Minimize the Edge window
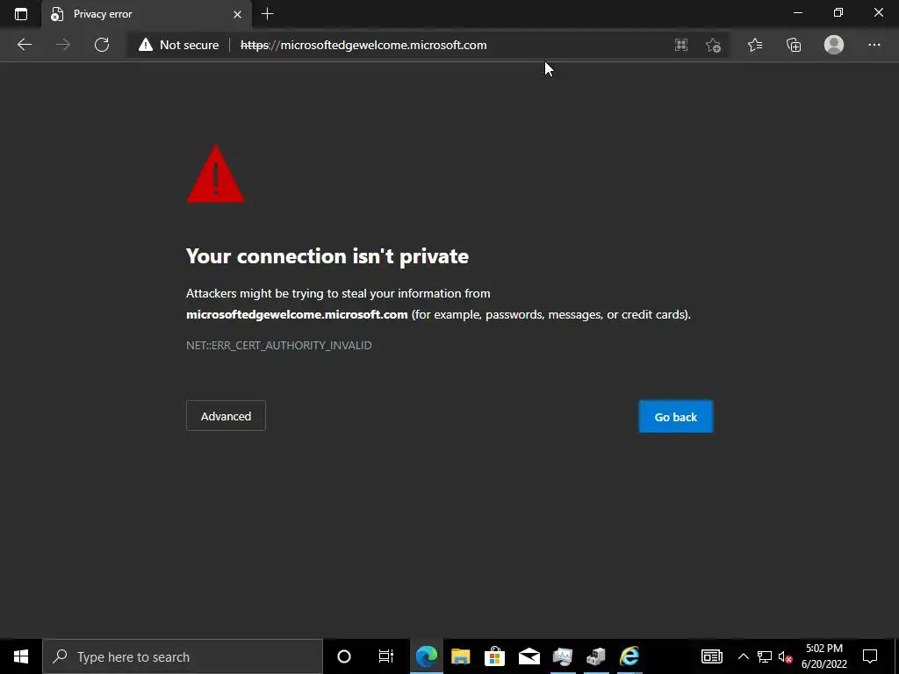899x674 pixels. pos(798,12)
